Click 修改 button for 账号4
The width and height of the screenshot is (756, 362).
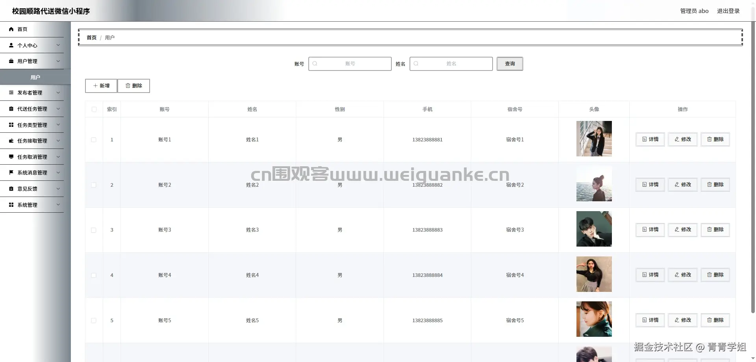(683, 275)
